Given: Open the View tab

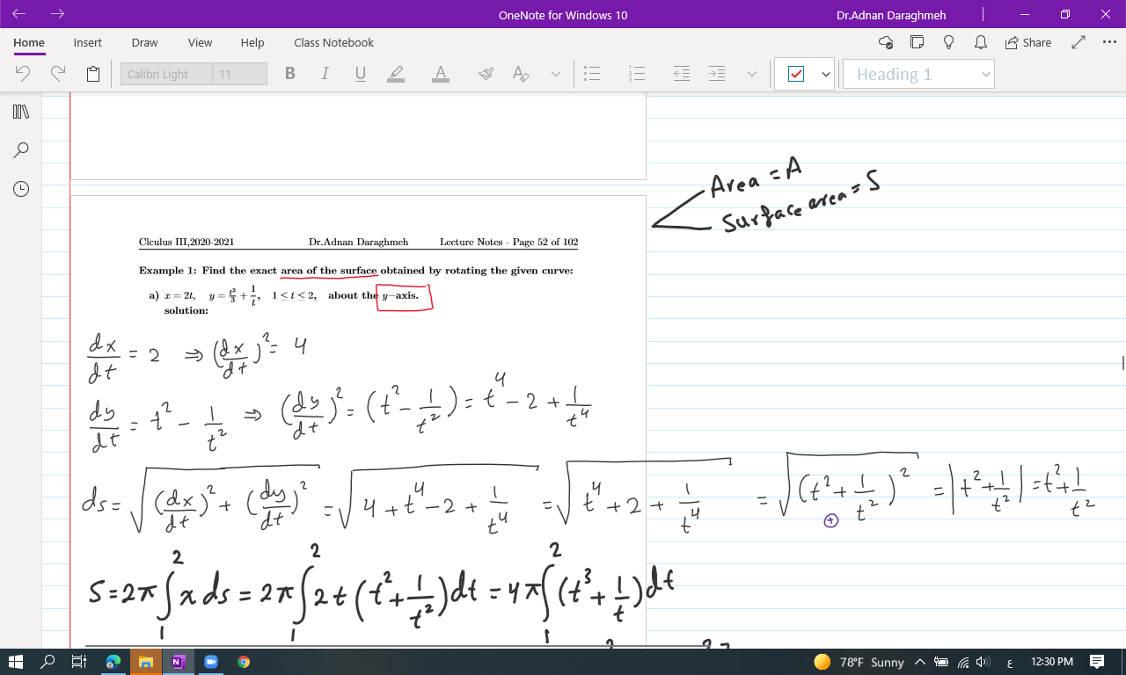Looking at the screenshot, I should pyautogui.click(x=200, y=42).
